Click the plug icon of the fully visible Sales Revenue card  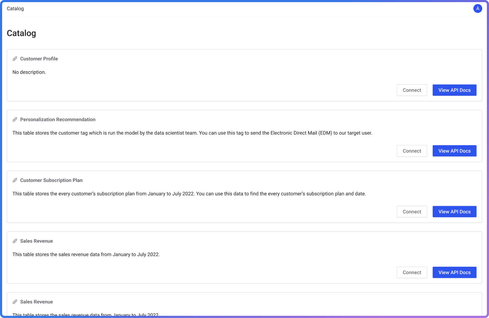click(x=15, y=241)
